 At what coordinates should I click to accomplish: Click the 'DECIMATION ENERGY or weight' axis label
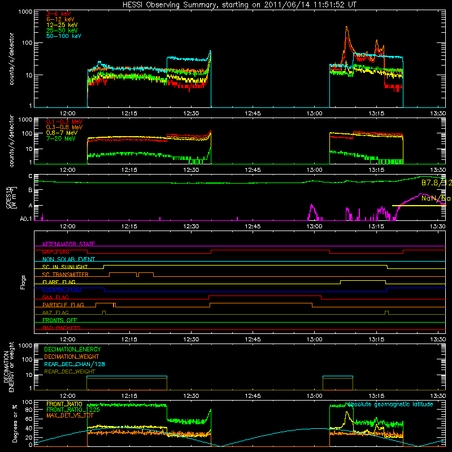[8, 367]
